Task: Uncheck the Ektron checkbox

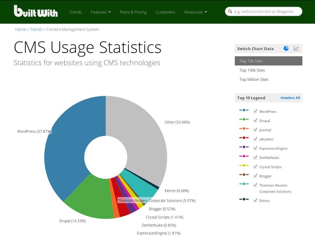Action: (x=255, y=200)
